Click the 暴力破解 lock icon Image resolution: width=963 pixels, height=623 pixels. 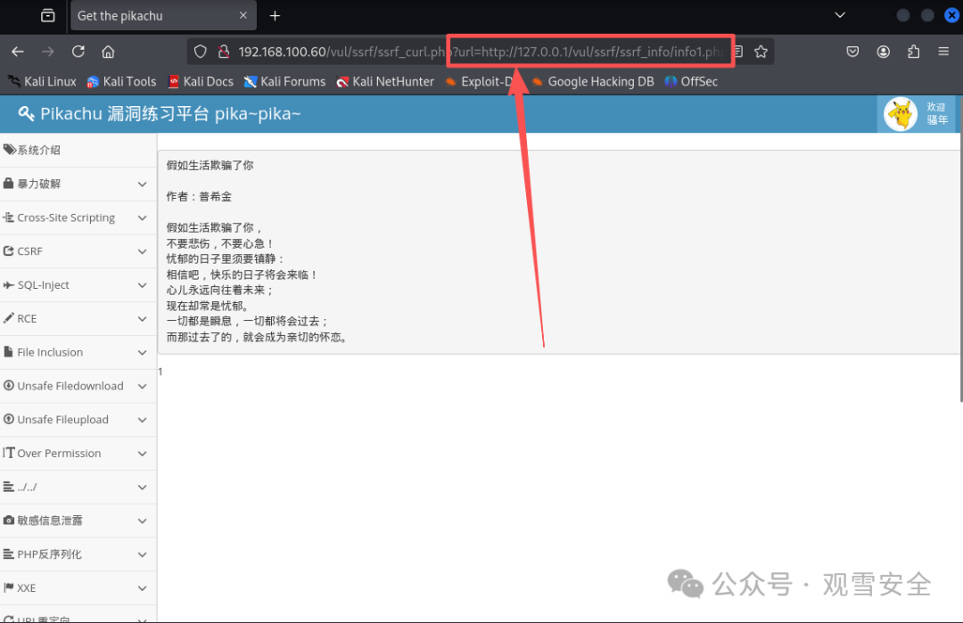point(9,184)
